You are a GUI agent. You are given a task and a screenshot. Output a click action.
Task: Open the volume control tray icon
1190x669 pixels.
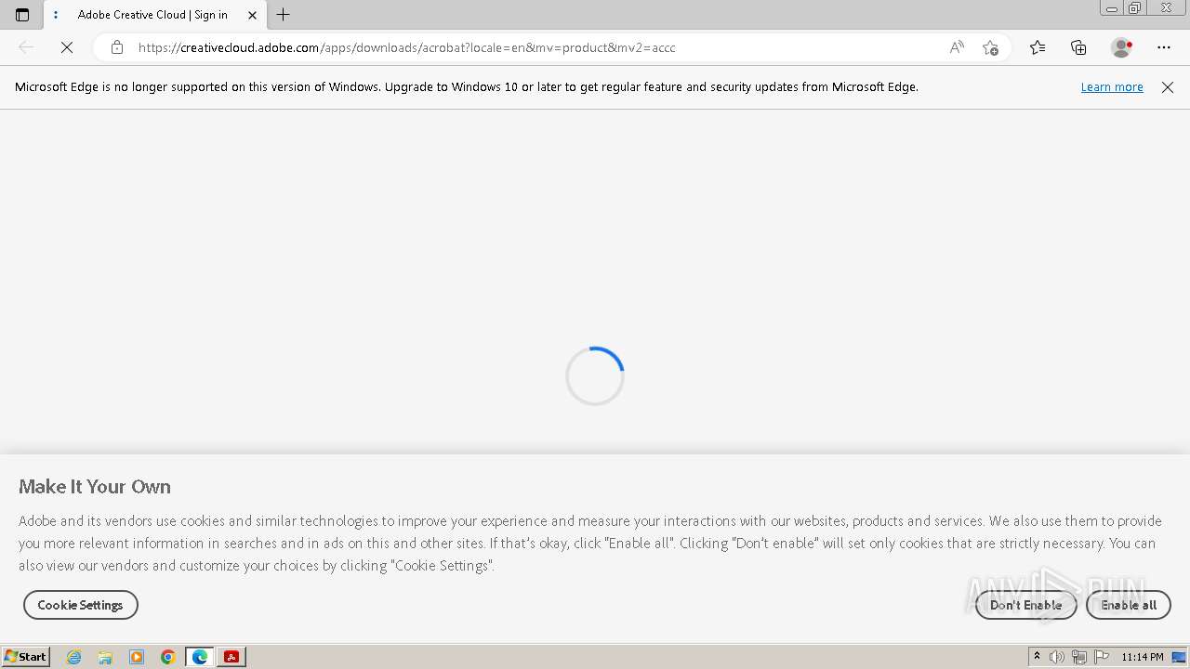click(x=1057, y=657)
